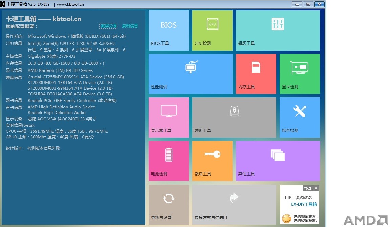The image size is (390, 227).
Task: Click the 复制信息 copy info link
Action: [x=130, y=26]
